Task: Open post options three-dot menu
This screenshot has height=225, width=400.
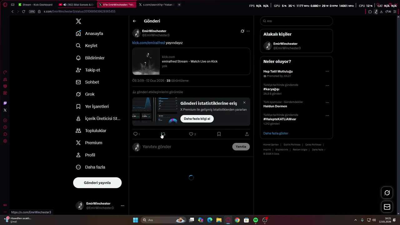Action: (248, 31)
